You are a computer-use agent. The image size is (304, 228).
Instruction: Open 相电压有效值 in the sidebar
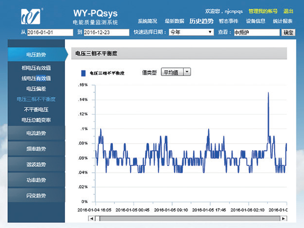click(36, 68)
